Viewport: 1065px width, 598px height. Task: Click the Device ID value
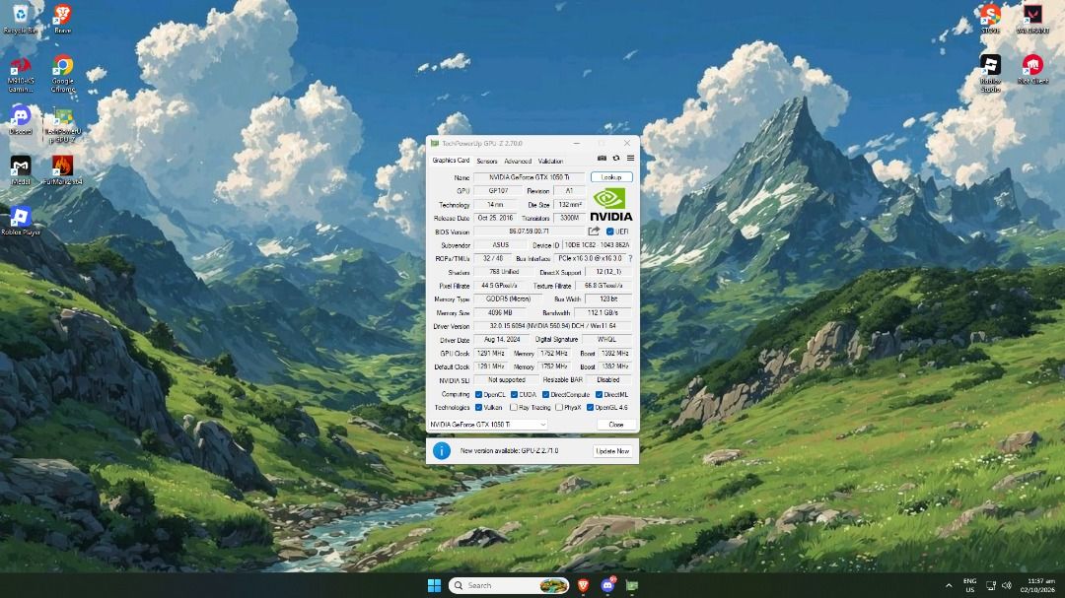click(x=597, y=245)
